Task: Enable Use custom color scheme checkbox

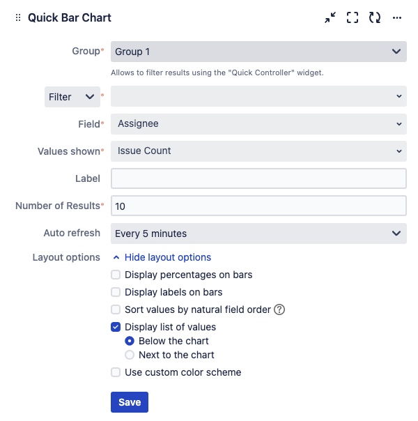Action: [x=116, y=372]
